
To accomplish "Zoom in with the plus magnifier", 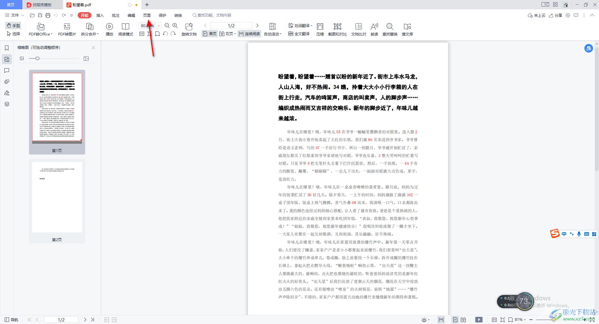I will point(175,26).
